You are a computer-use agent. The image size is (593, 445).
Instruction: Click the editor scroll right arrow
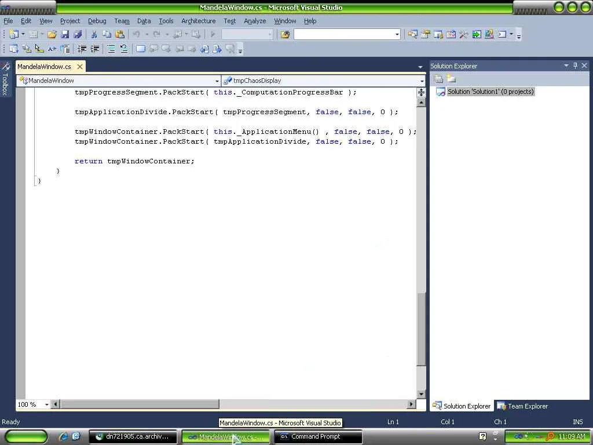click(x=412, y=404)
